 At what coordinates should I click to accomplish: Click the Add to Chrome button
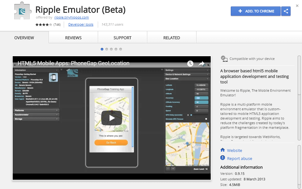point(256,11)
